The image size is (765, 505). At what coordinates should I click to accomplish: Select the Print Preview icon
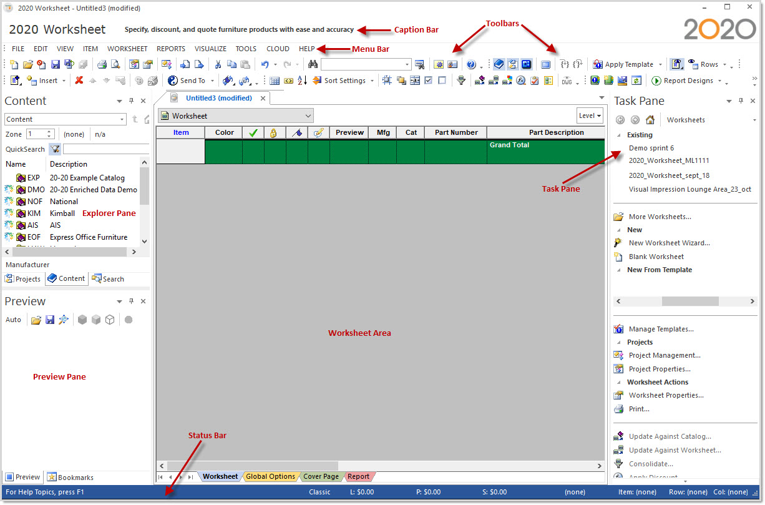pos(115,64)
